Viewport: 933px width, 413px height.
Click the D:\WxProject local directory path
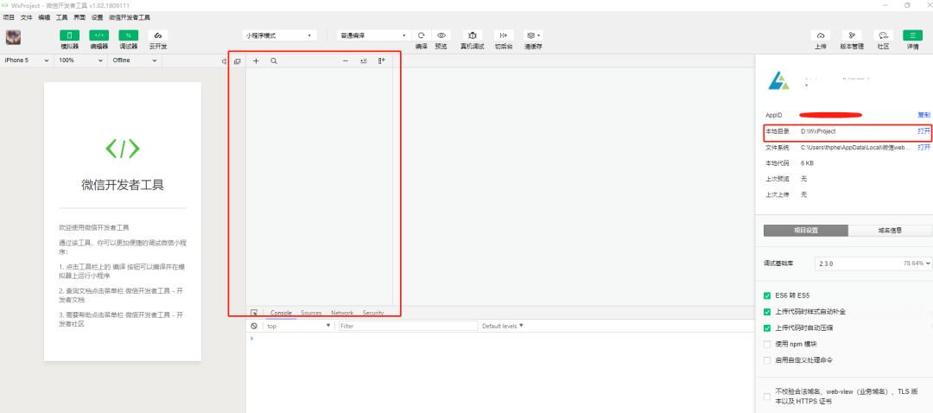coord(818,131)
